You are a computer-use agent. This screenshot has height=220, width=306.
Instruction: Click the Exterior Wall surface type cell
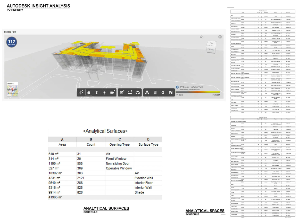click(148, 178)
